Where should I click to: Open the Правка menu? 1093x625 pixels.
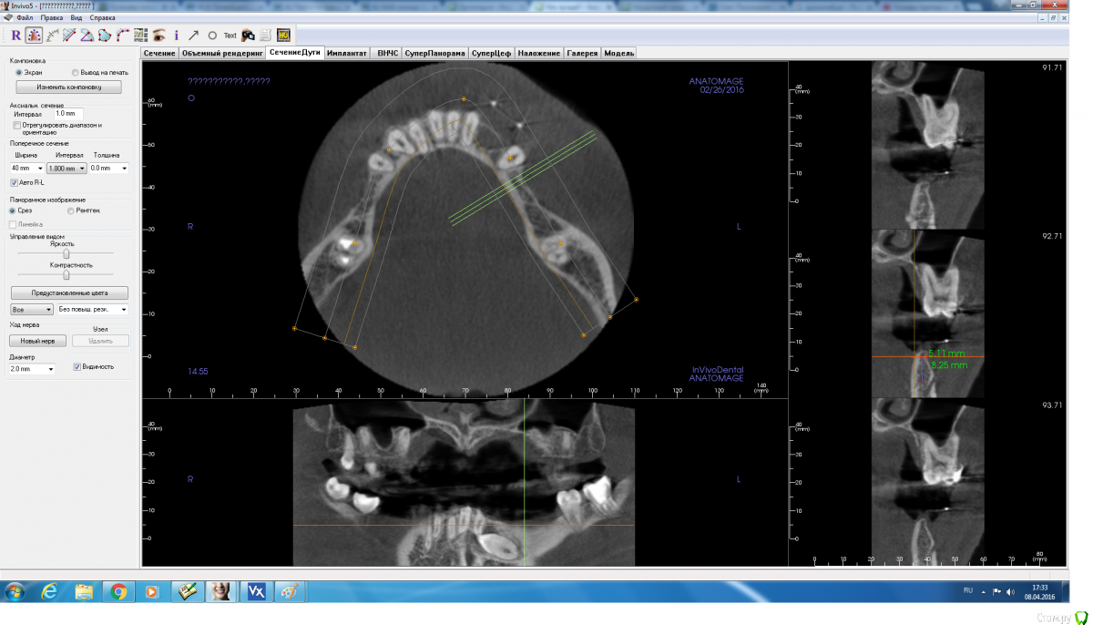pos(52,17)
